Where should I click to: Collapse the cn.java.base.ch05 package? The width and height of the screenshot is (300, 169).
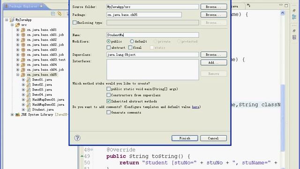[x=18, y=75]
